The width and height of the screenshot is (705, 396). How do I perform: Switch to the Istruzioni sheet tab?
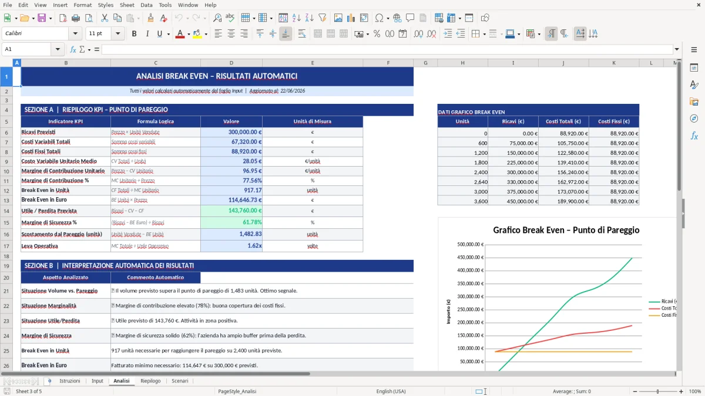[70, 381]
